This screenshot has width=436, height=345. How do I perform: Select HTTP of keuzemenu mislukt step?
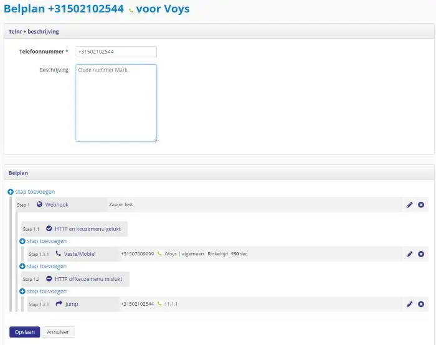88,279
